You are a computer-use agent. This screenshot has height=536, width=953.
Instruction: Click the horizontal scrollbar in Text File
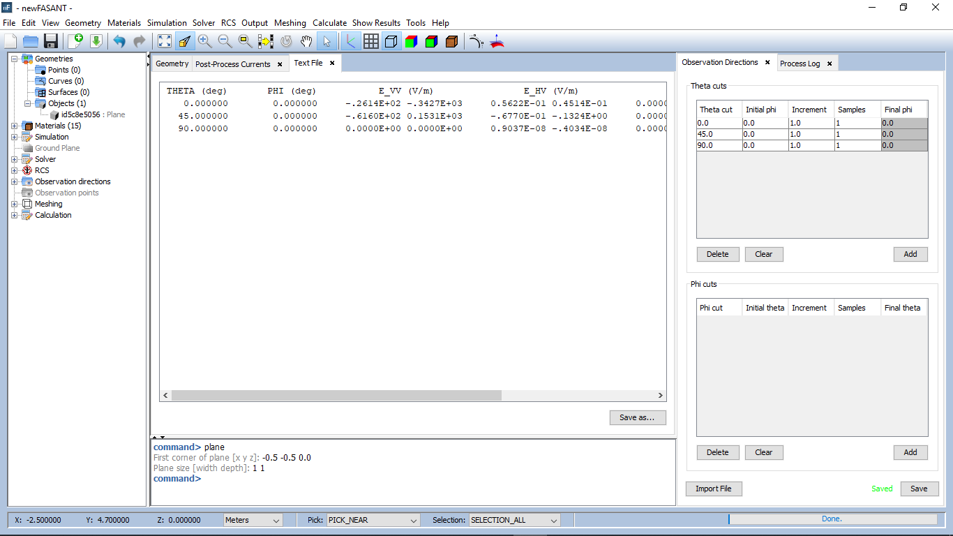(336, 395)
